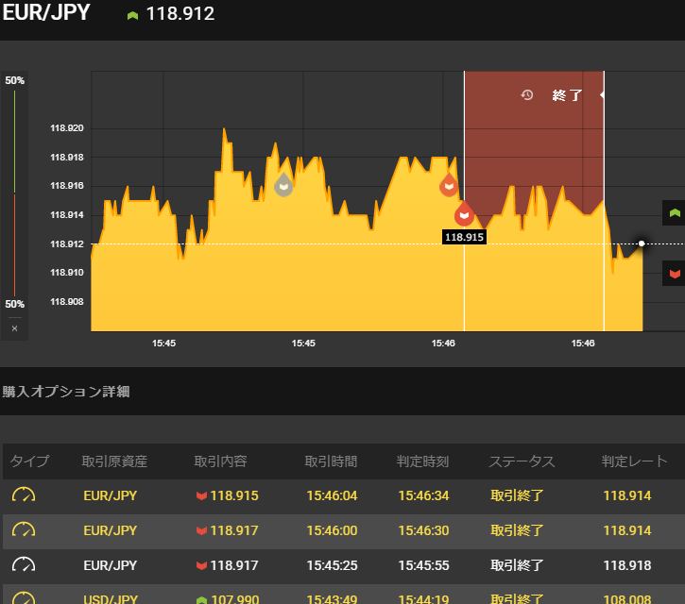This screenshot has width=685, height=604.
Task: Click the white current price dot on chart
Action: tap(642, 243)
